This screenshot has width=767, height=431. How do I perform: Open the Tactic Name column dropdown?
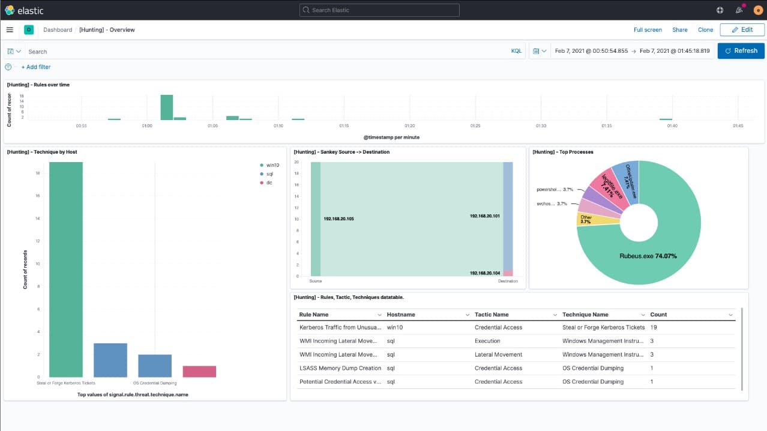click(555, 314)
